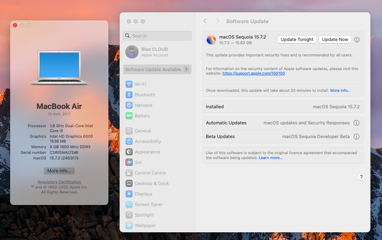The height and width of the screenshot is (240, 382).
Task: Click 15.7.2 — 15.63 GB size text
Action: click(235, 43)
